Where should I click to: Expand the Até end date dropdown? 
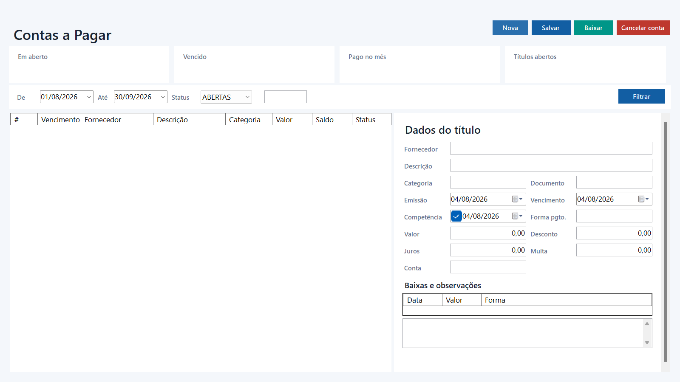coord(163,97)
